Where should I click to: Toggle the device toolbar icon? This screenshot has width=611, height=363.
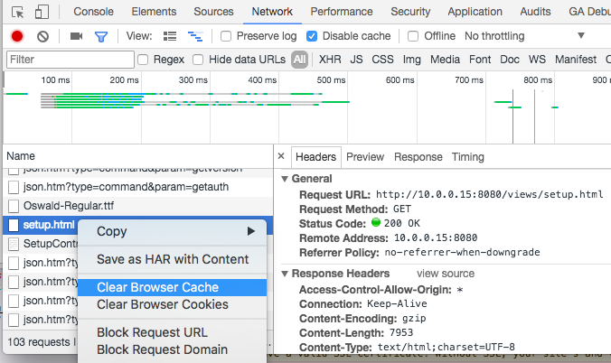42,12
